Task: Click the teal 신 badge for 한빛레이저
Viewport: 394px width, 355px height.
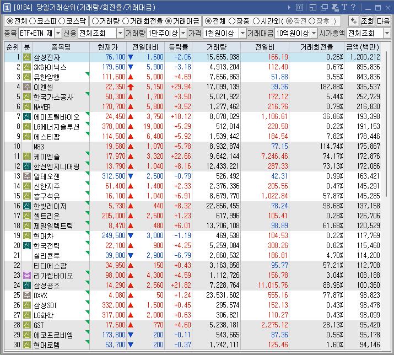Action: click(x=27, y=206)
